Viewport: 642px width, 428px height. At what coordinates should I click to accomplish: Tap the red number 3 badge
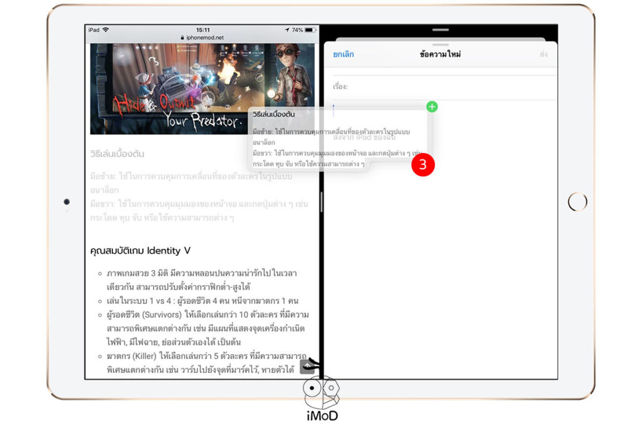[x=422, y=165]
